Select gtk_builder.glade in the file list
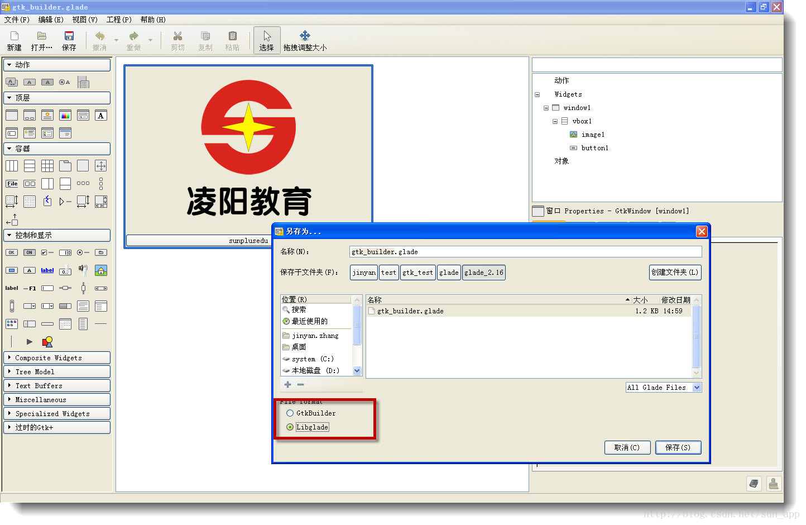 [529, 311]
